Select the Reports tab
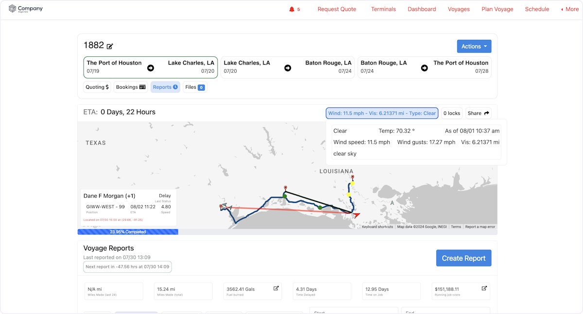583x314 pixels. point(165,87)
